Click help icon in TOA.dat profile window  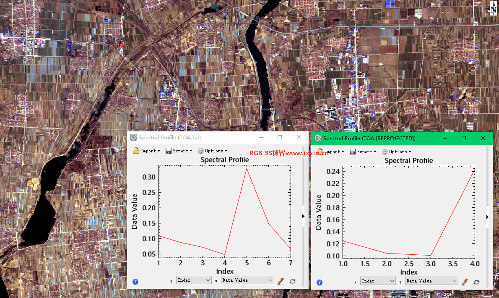tap(135, 282)
